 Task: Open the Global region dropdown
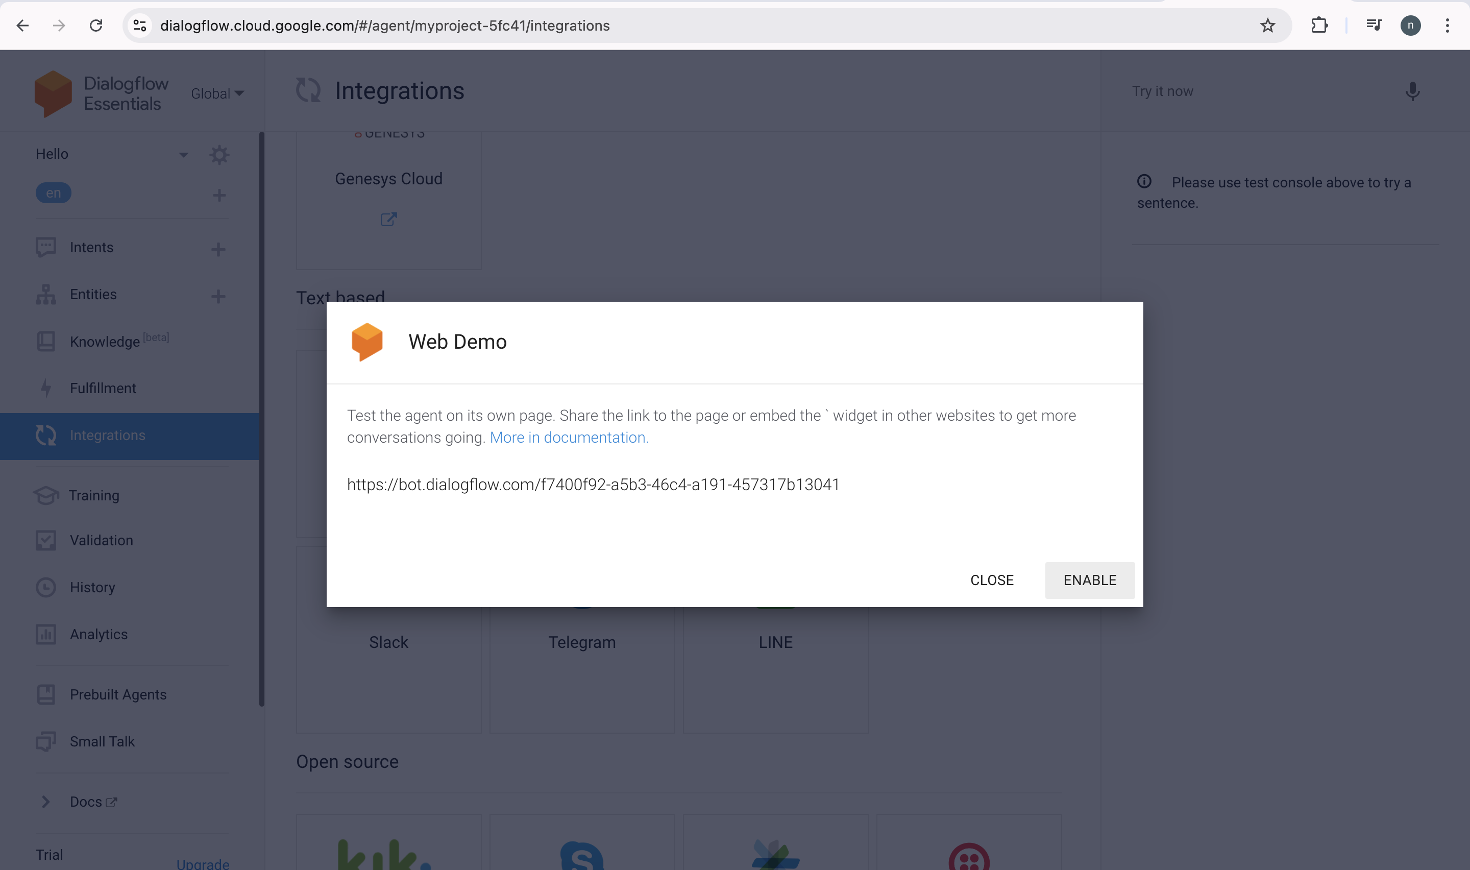217,92
